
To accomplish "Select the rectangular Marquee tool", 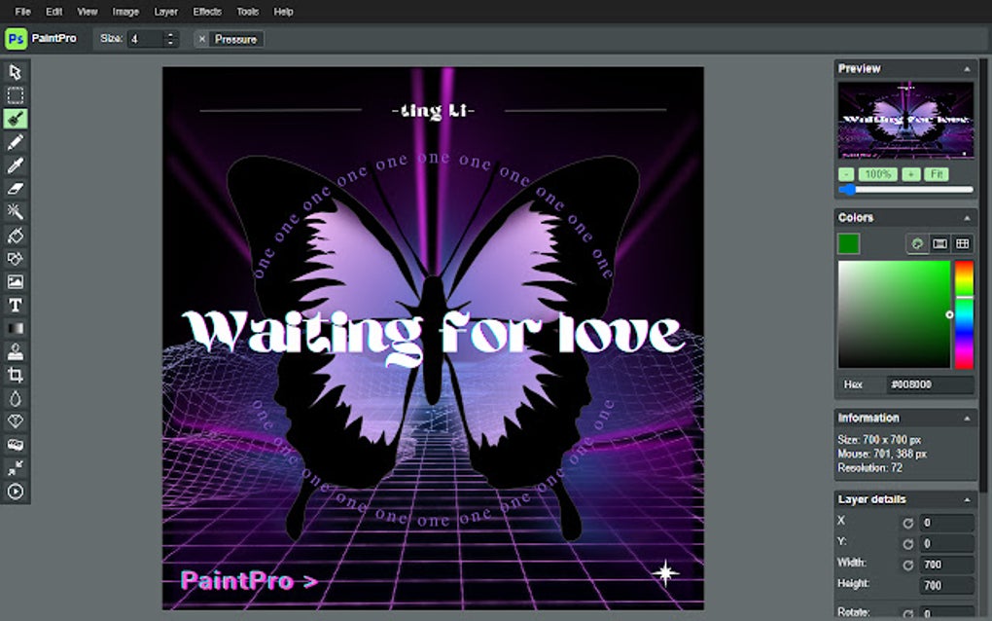I will click(x=15, y=94).
